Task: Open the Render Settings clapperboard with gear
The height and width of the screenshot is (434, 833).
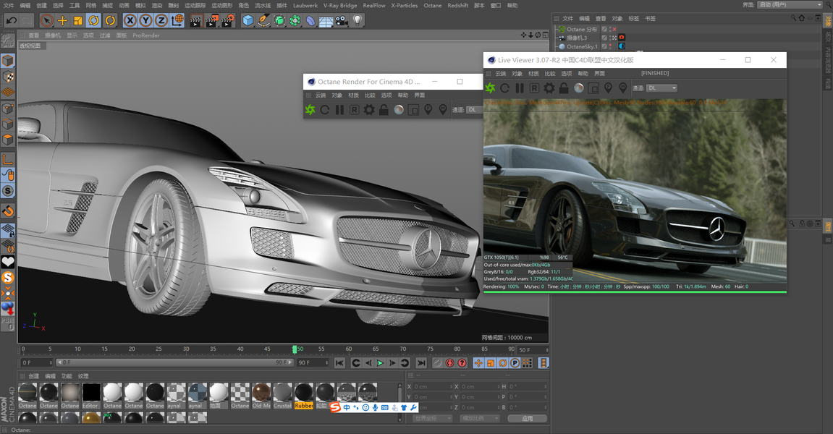Action: point(228,21)
